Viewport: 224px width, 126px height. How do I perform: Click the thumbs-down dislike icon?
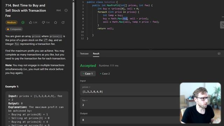coord(43,22)
